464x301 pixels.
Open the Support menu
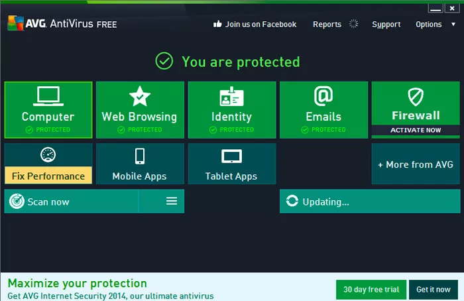pyautogui.click(x=386, y=25)
